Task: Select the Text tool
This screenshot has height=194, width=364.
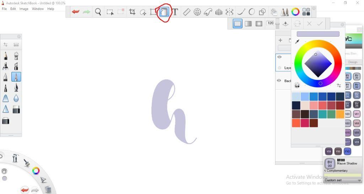Action: pyautogui.click(x=175, y=12)
